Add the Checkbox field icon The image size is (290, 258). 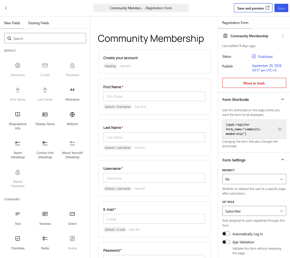pyautogui.click(x=18, y=238)
